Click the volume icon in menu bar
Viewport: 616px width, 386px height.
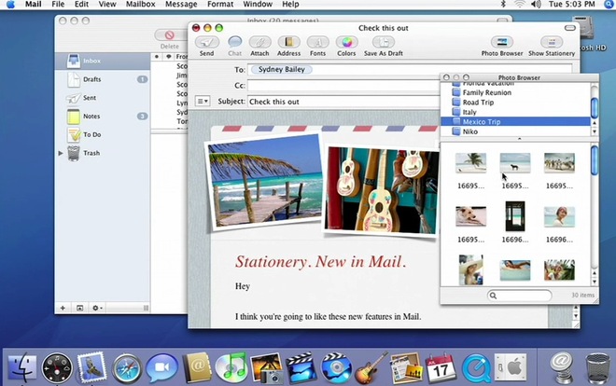[x=536, y=5]
